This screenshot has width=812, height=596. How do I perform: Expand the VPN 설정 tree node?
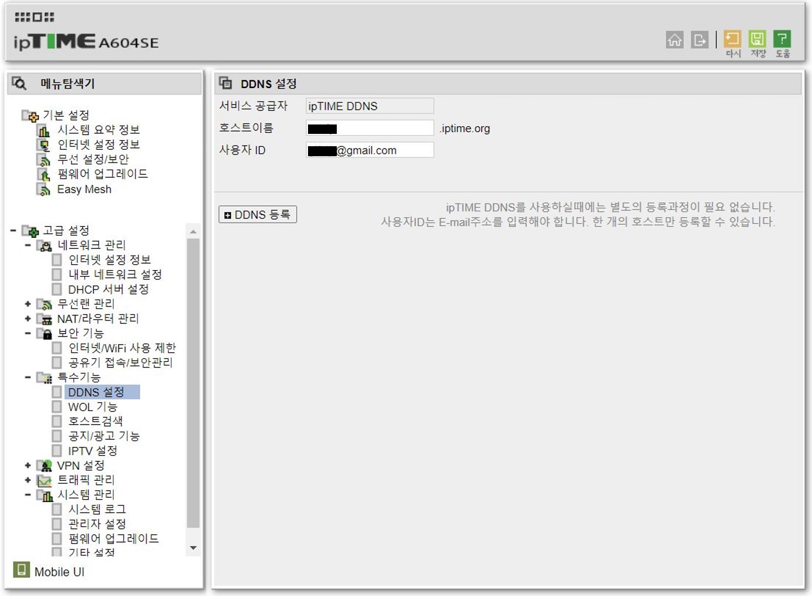(x=28, y=466)
